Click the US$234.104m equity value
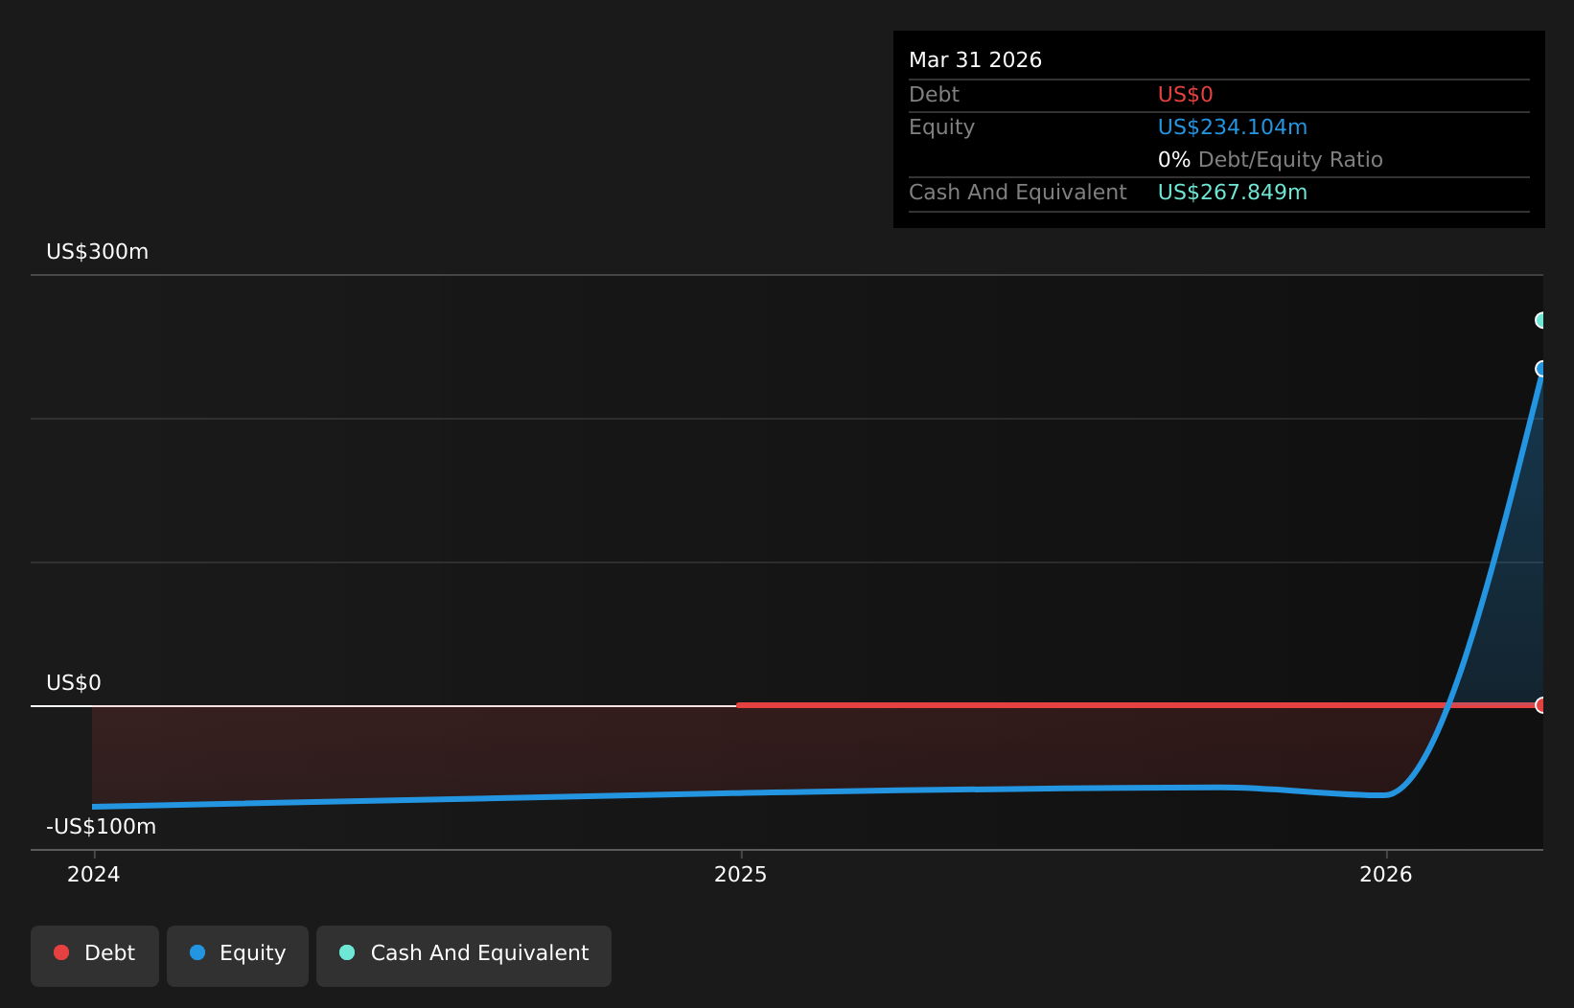Image resolution: width=1574 pixels, height=1008 pixels. 1233,127
